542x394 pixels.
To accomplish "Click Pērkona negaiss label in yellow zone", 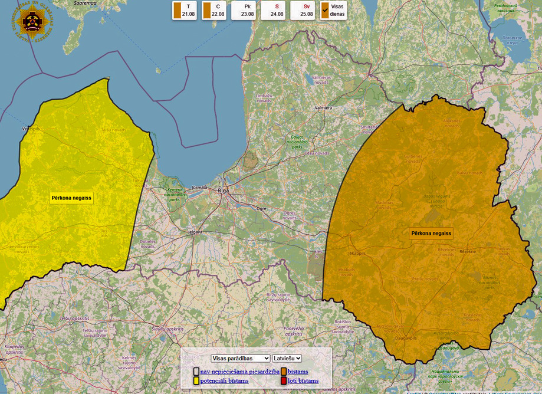I will (71, 198).
